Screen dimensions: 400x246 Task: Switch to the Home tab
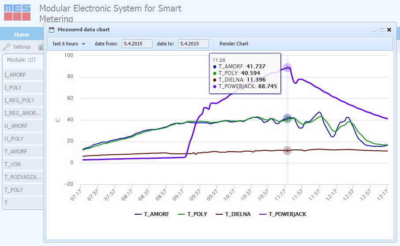[x=22, y=34]
